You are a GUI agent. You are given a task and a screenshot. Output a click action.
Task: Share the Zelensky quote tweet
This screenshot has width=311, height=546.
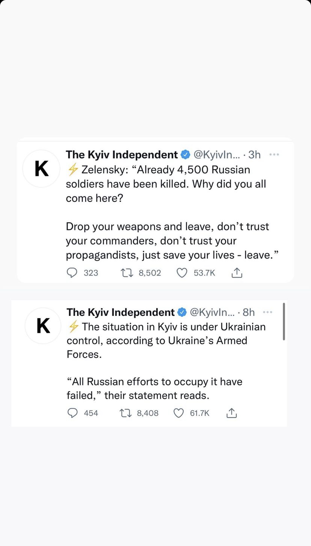tap(237, 273)
